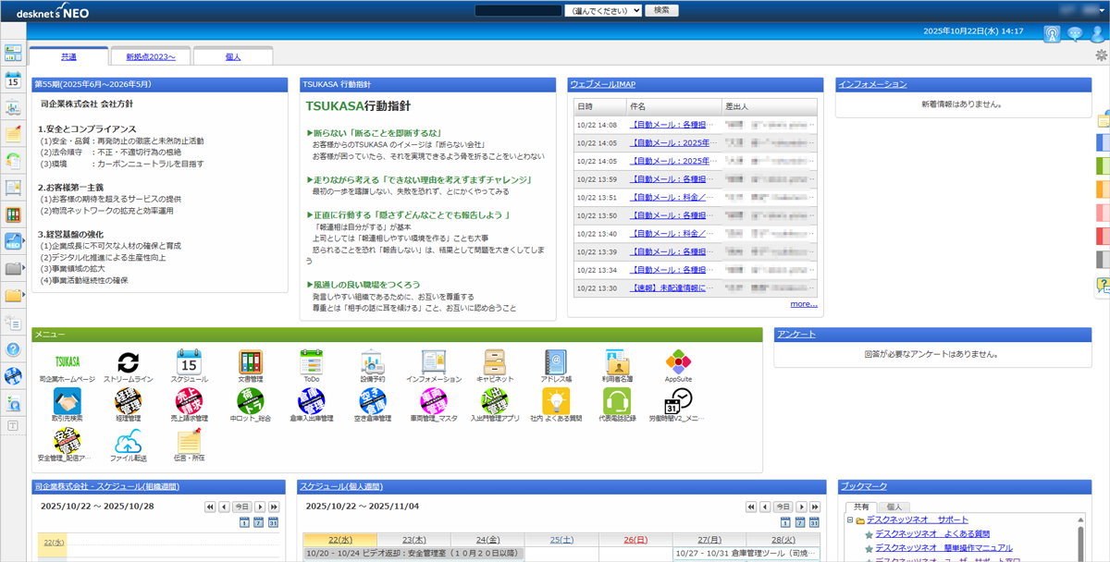
Task: Switch to the 新拠点2023〜 portal tab
Action: coord(150,55)
